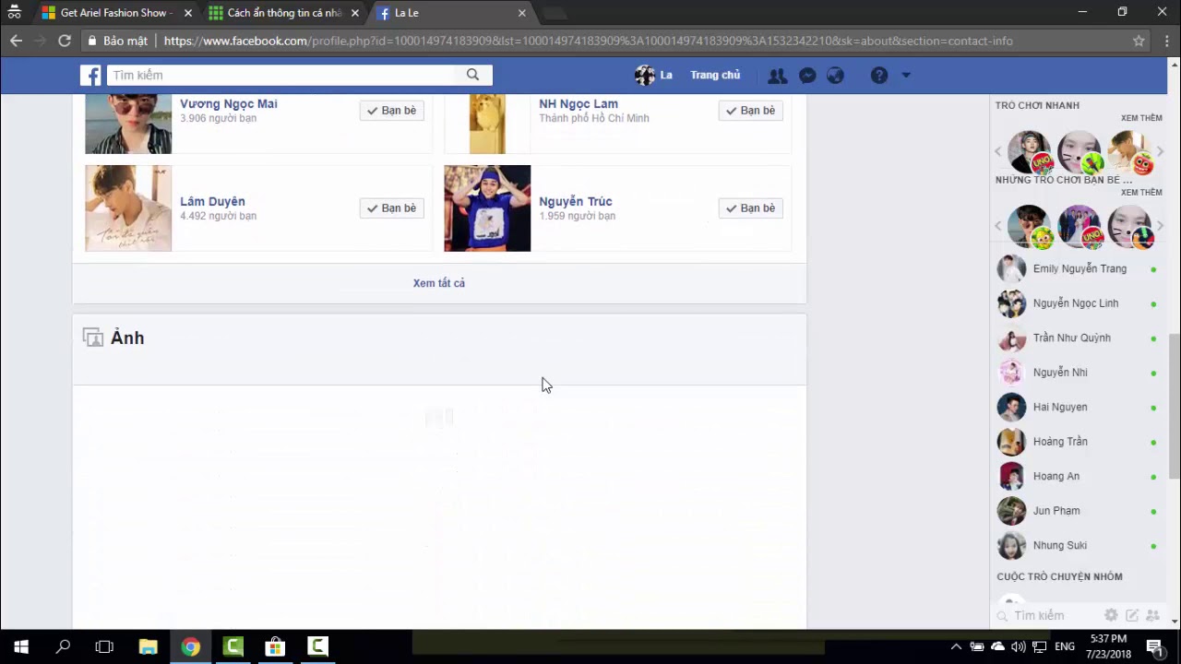Open chat settings gear icon

1111,616
